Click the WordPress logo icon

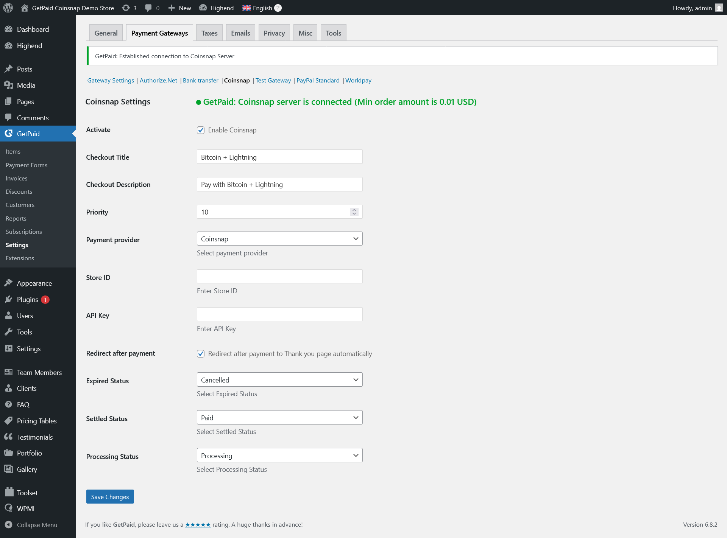tap(8, 8)
